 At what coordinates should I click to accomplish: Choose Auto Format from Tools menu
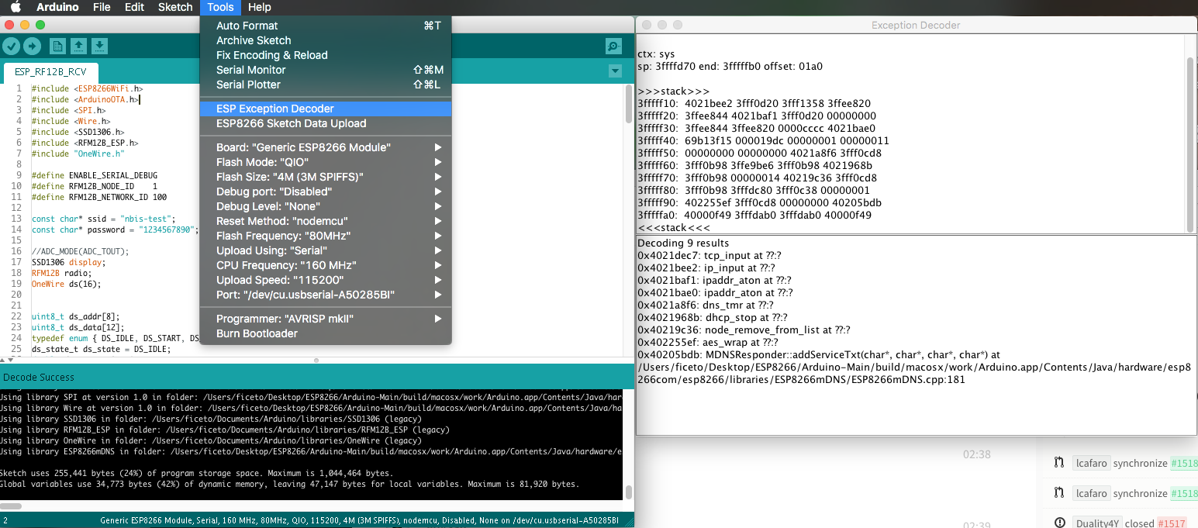pyautogui.click(x=326, y=26)
